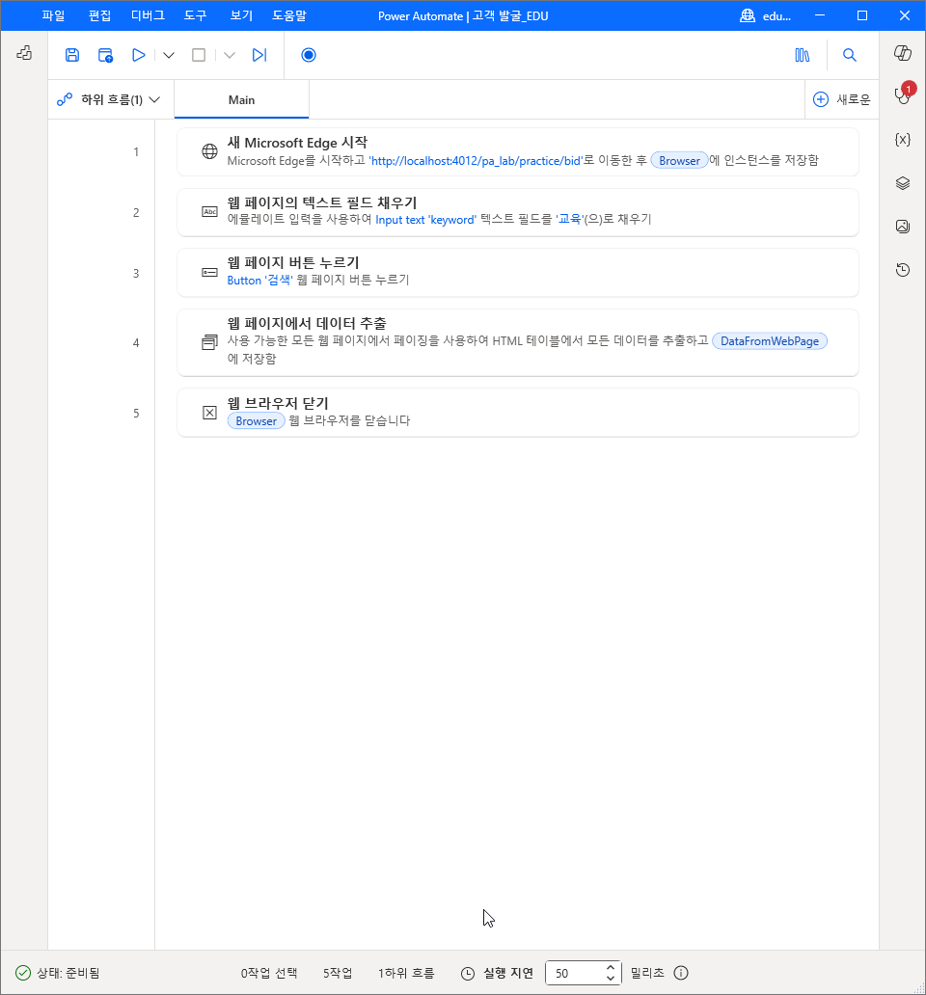This screenshot has width=926, height=995.
Task: Open the 편집 menu
Action: tap(99, 15)
